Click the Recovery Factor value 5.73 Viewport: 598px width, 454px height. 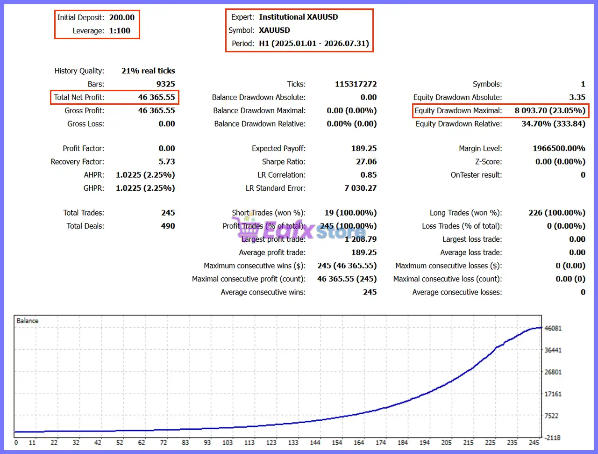tap(167, 162)
